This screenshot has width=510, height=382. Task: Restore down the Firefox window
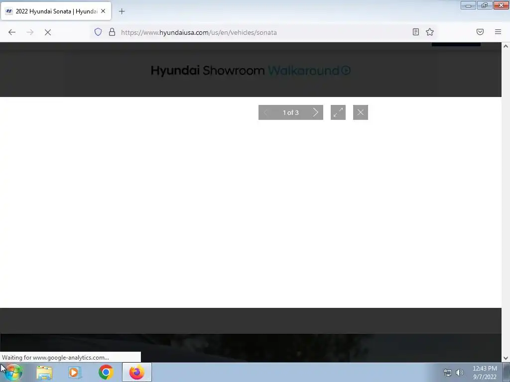tap(485, 5)
